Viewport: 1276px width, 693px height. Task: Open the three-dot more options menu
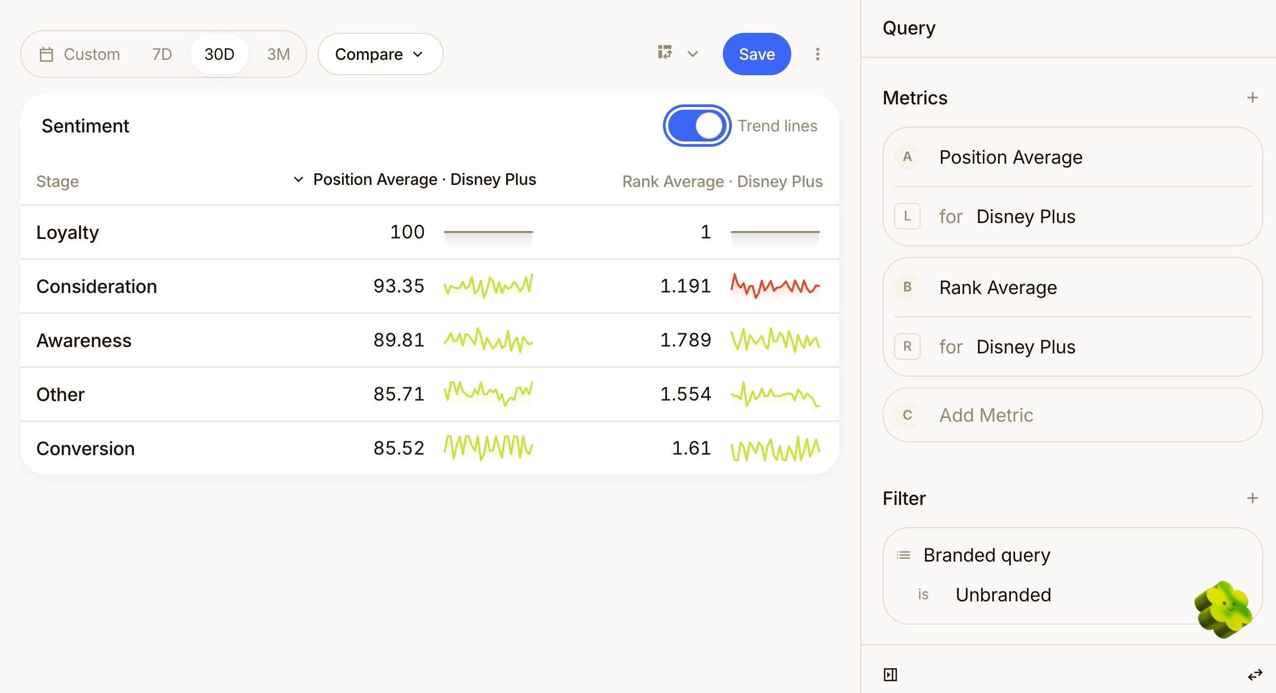pos(818,54)
